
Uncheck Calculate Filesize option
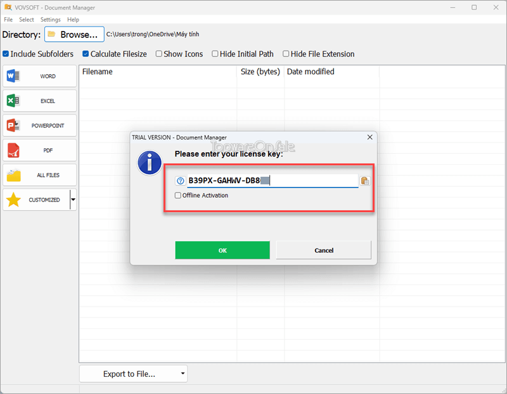click(86, 54)
